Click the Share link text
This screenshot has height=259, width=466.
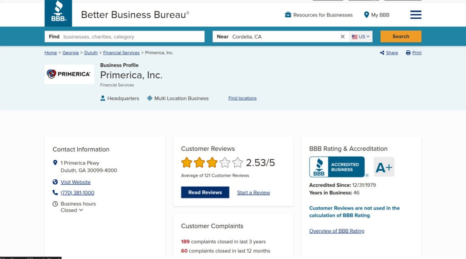point(392,53)
